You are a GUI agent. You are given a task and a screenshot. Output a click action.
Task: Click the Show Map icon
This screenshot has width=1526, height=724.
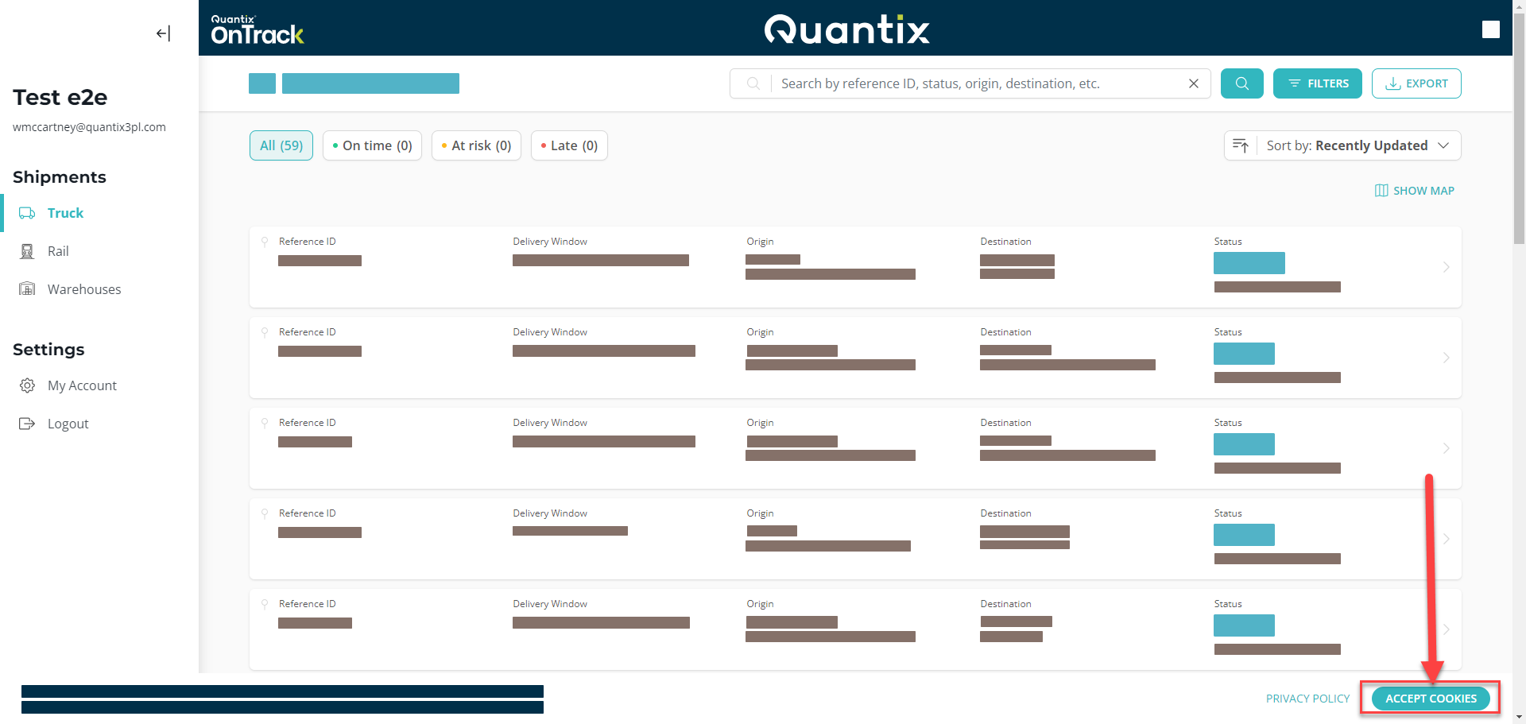coord(1381,191)
